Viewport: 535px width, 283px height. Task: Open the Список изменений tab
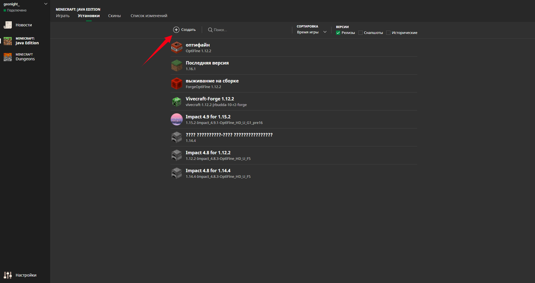(149, 16)
